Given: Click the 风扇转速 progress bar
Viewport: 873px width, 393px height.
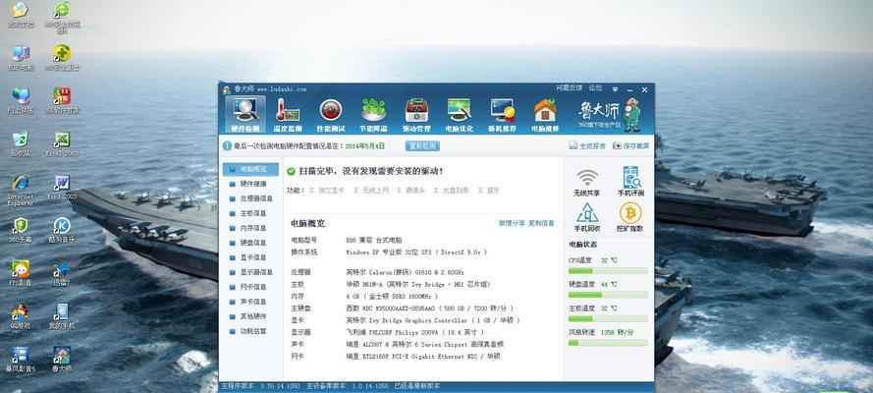Looking at the screenshot, I should click(x=608, y=343).
